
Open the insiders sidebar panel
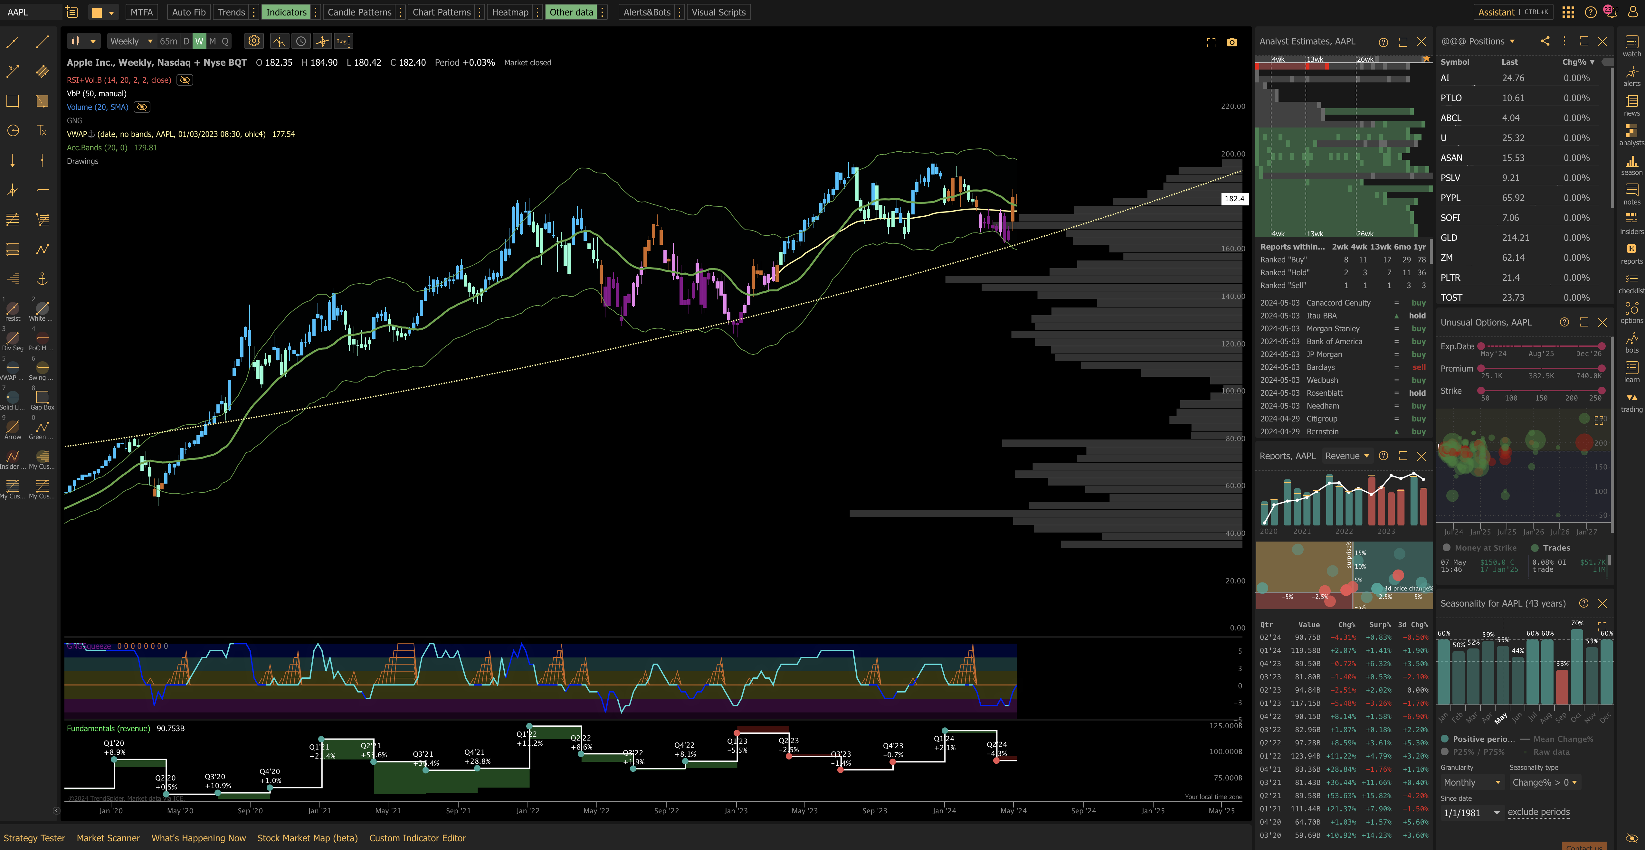coord(1631,223)
